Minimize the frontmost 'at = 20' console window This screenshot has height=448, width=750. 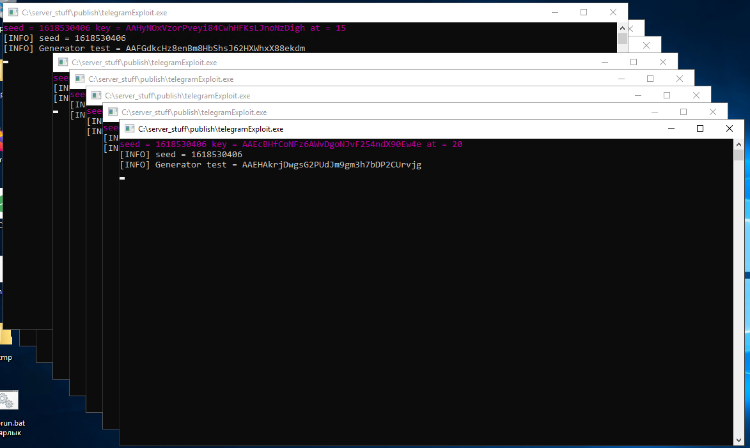click(671, 128)
